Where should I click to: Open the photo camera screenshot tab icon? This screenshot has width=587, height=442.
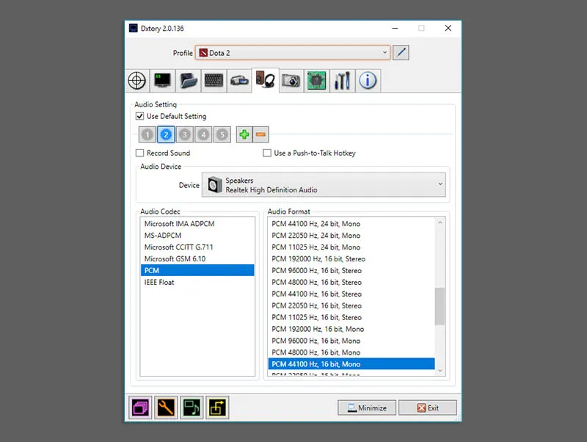(291, 81)
